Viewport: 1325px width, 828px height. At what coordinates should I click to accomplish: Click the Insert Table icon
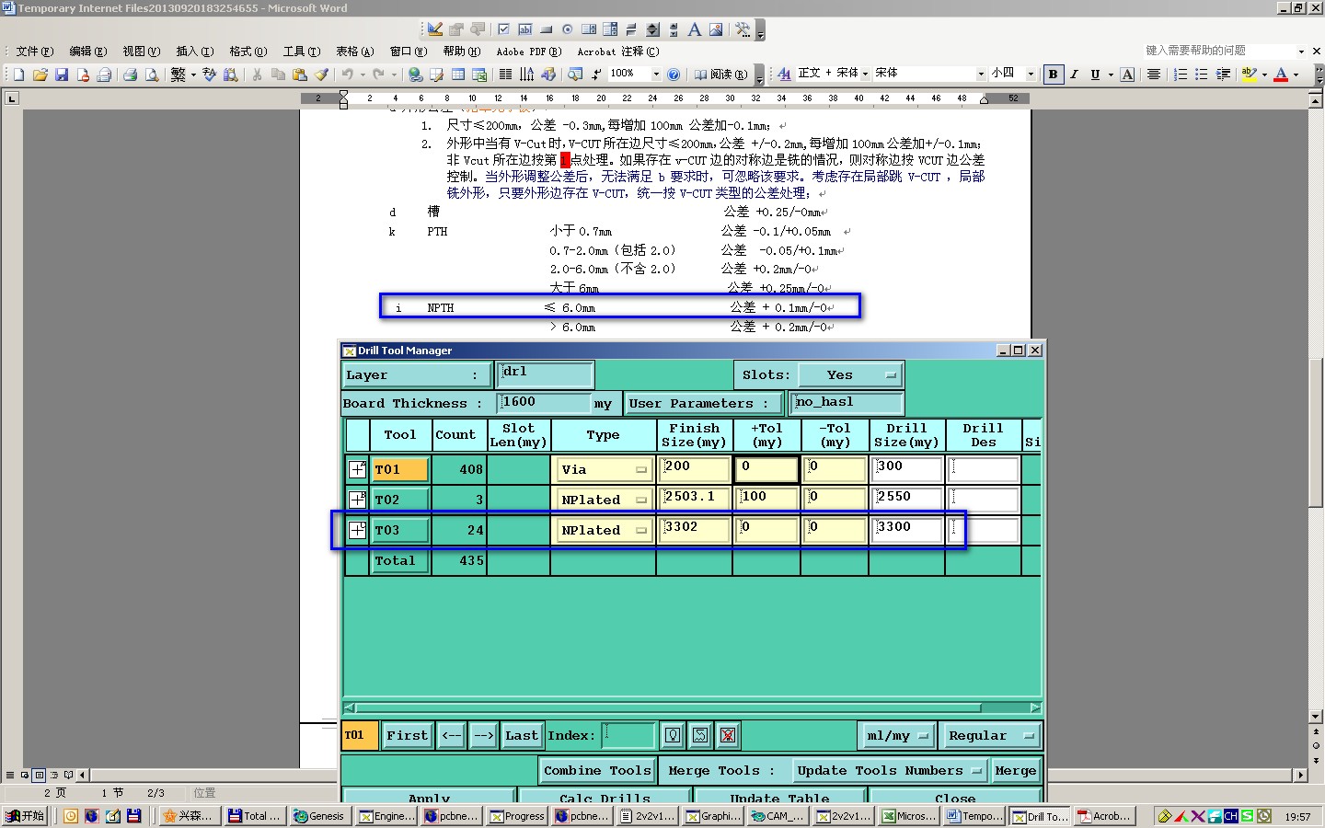(x=458, y=75)
